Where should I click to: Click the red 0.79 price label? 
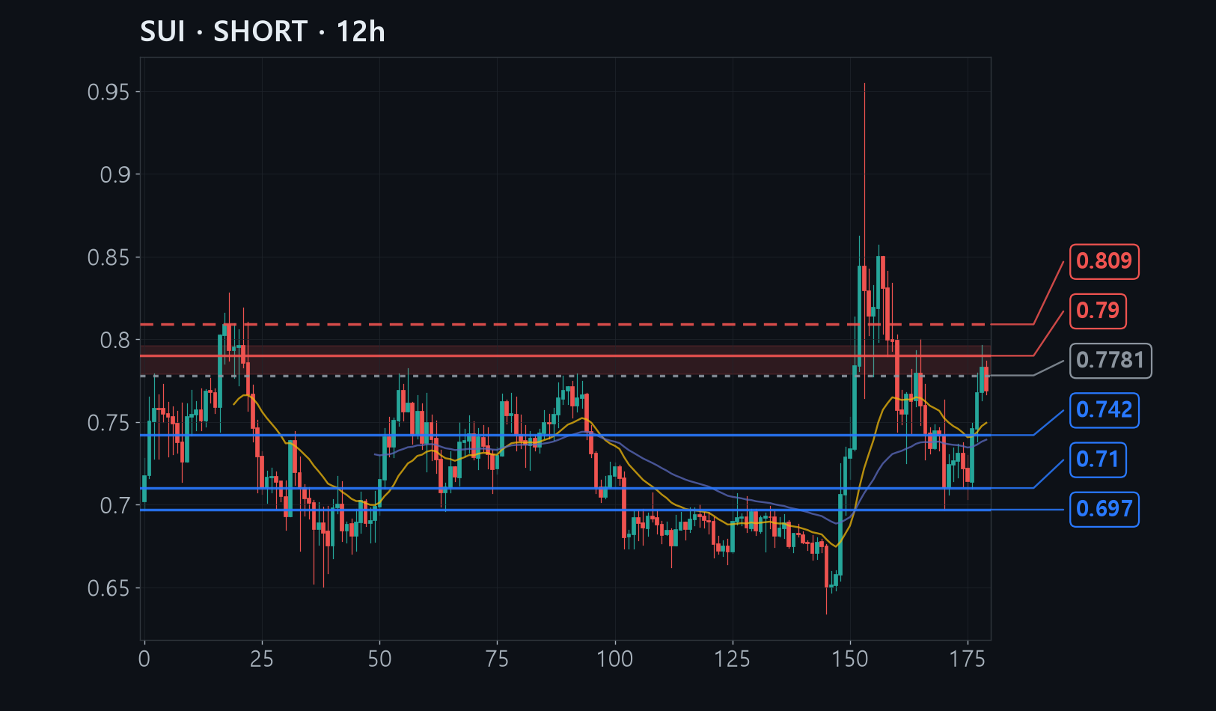(1098, 311)
